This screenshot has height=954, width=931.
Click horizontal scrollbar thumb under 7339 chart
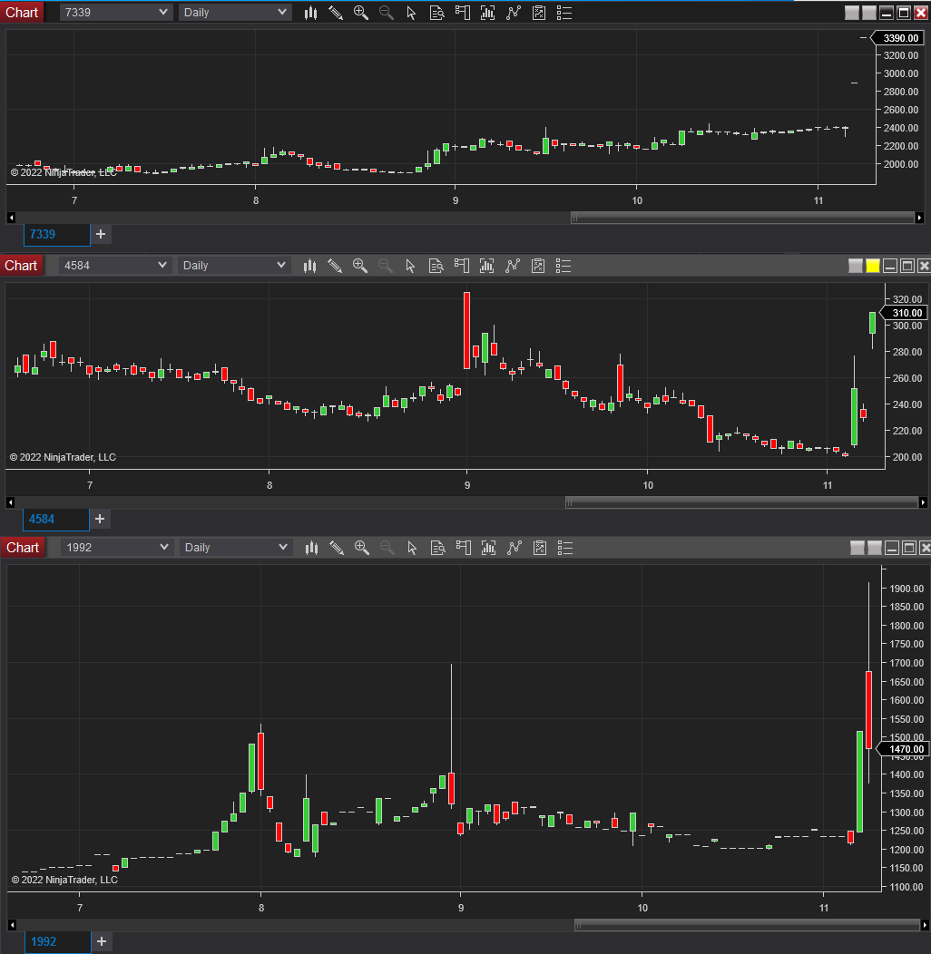[x=742, y=218]
